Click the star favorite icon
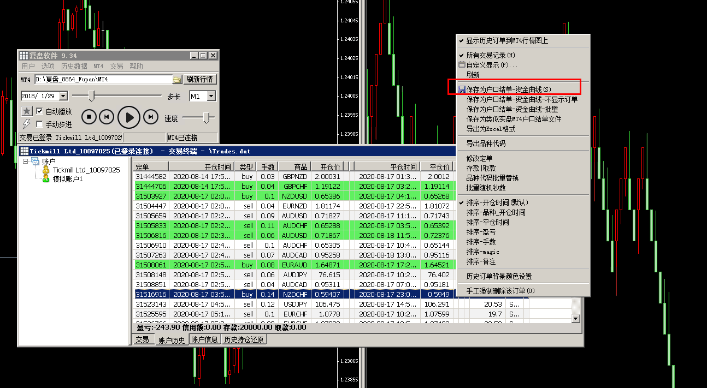707x388 pixels. 27,111
